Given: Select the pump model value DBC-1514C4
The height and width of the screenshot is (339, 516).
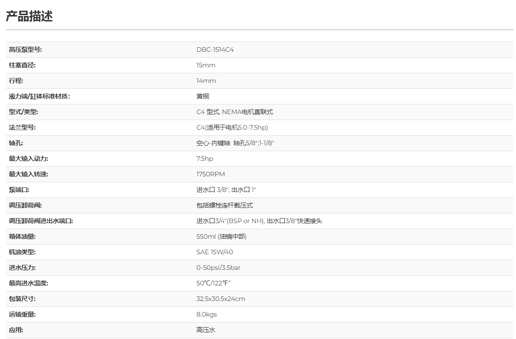Looking at the screenshot, I should coord(215,49).
